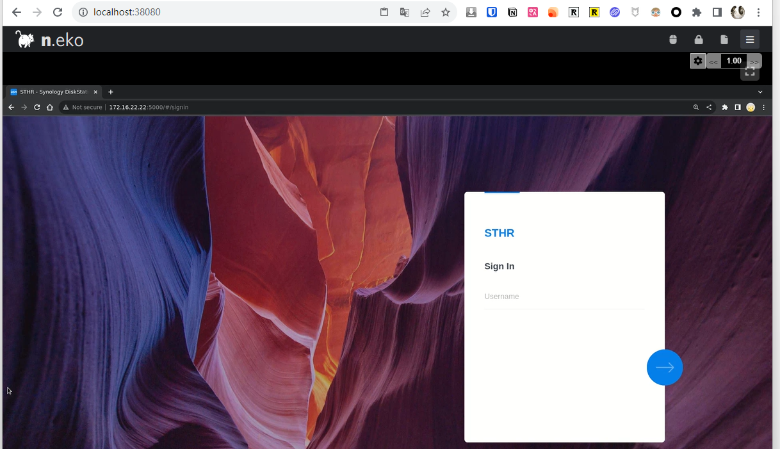The width and height of the screenshot is (780, 449).
Task: Open the Notion extension icon
Action: 512,12
